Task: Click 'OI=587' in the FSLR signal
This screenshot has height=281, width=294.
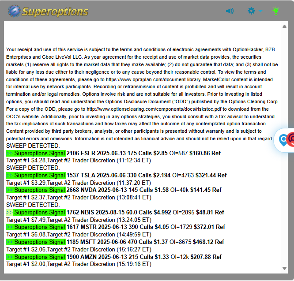Action: pyautogui.click(x=178, y=153)
